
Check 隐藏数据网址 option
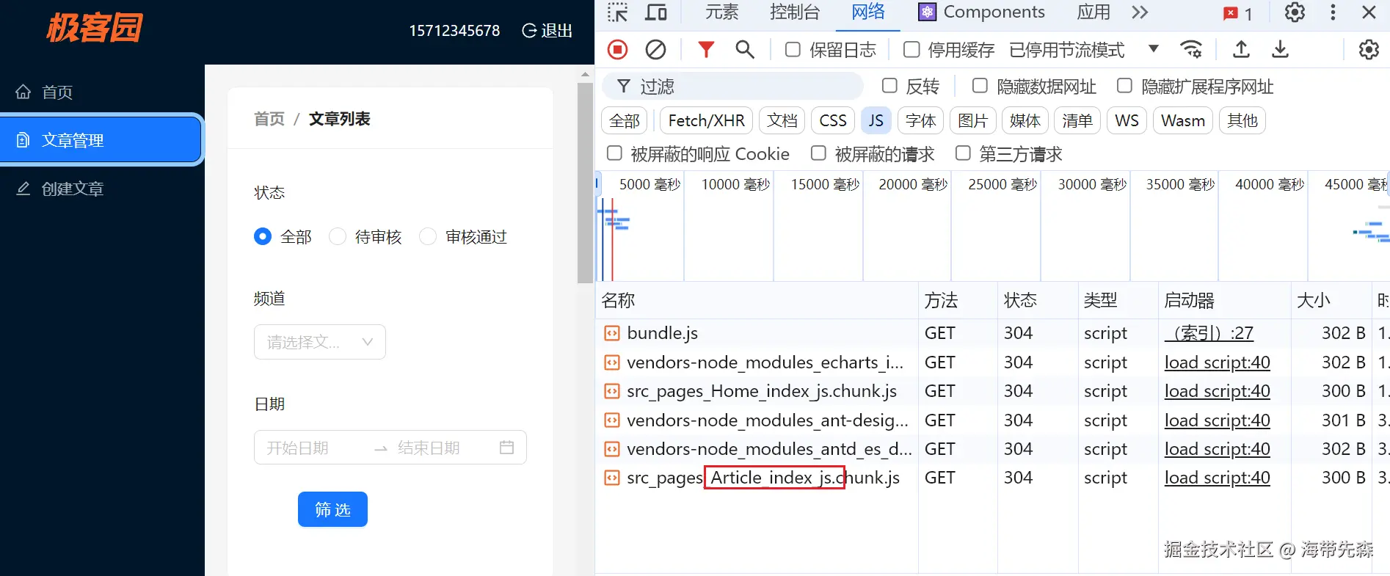[x=980, y=86]
